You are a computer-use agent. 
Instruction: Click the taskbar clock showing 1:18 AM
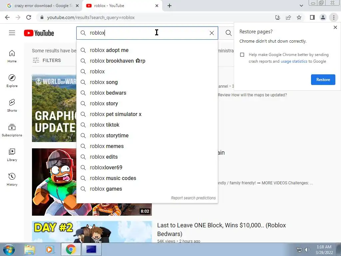pos(324,250)
